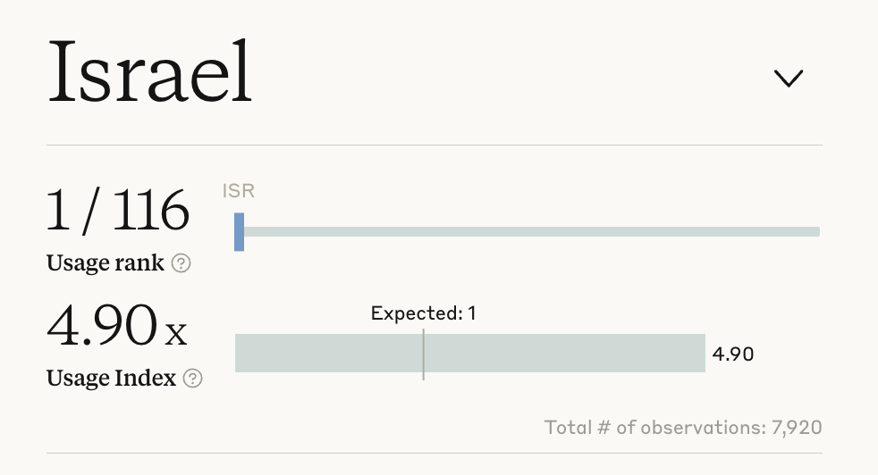Select the Usage Index label text
Viewport: 878px width, 475px height.
[x=111, y=379]
